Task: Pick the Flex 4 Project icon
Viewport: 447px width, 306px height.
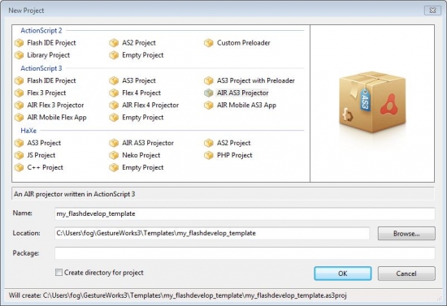Action: 114,93
